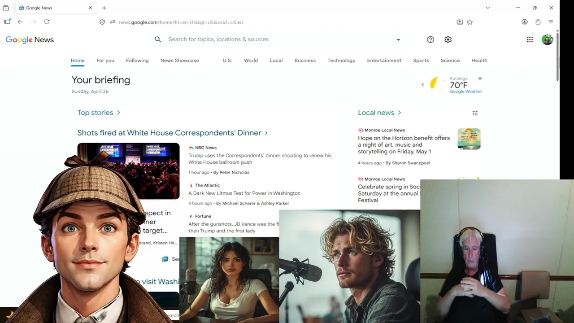
Task: Click the browser address bar URL
Action: [x=181, y=22]
